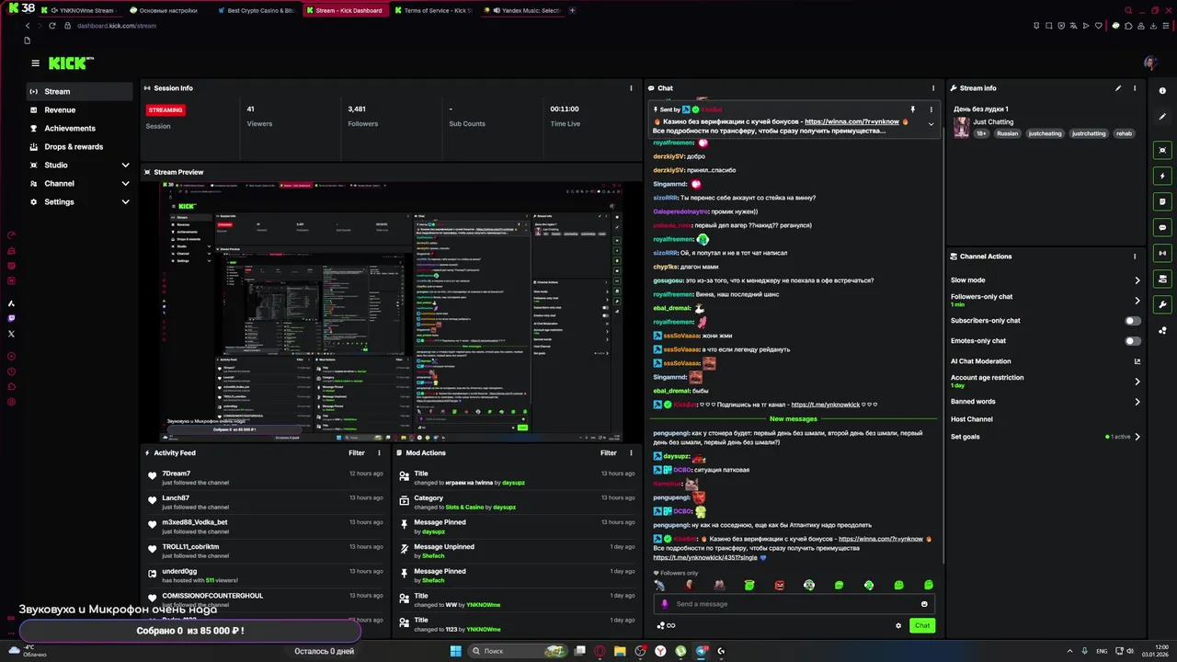
Task: Open chat settings gear icon
Action: point(898,625)
